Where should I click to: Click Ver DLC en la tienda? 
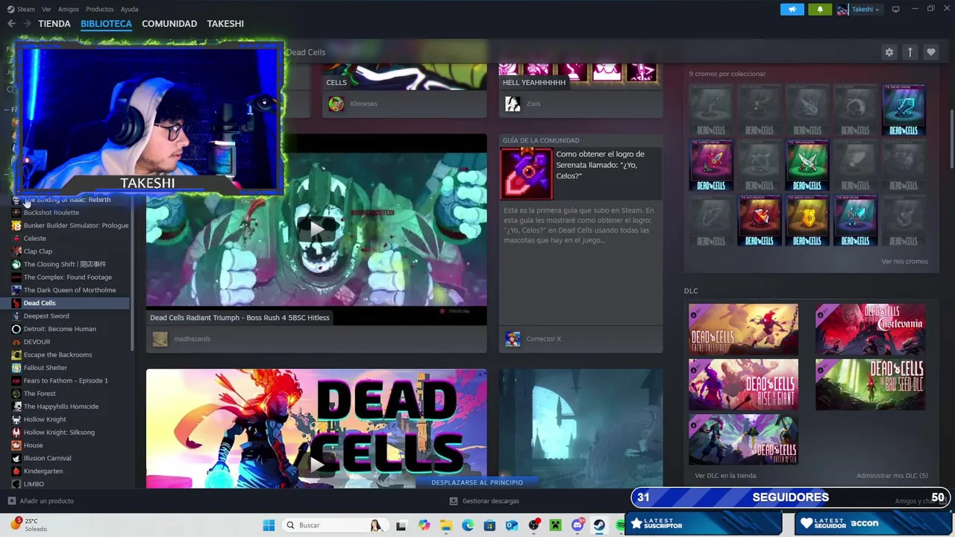pos(725,475)
